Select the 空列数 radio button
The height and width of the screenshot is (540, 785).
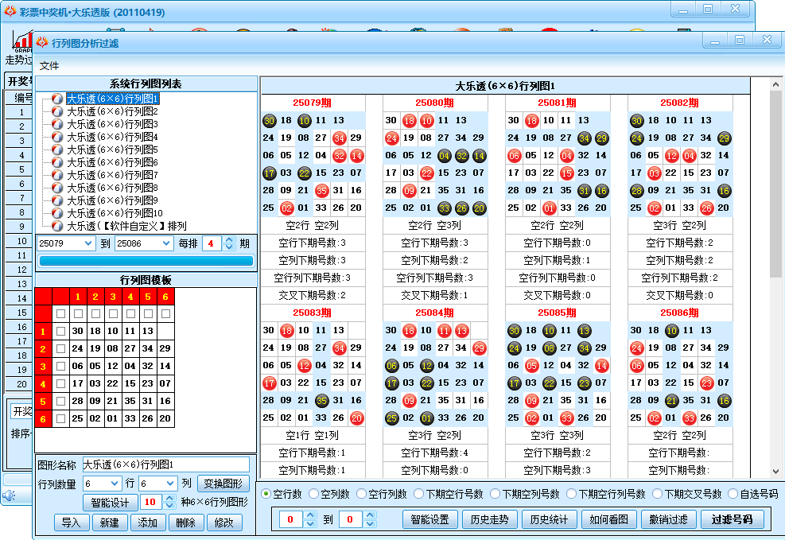coord(314,494)
